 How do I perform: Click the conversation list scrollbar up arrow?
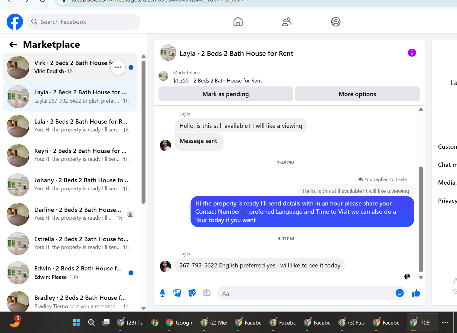click(144, 57)
